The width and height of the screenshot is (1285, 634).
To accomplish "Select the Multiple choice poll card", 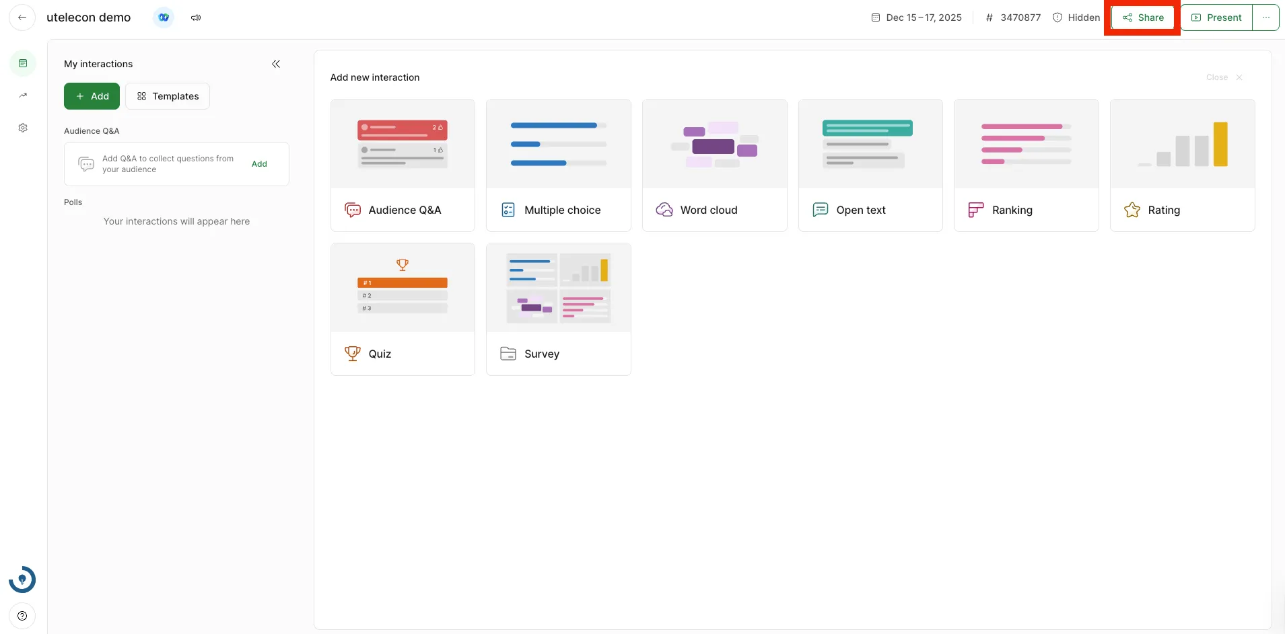I will (x=558, y=165).
